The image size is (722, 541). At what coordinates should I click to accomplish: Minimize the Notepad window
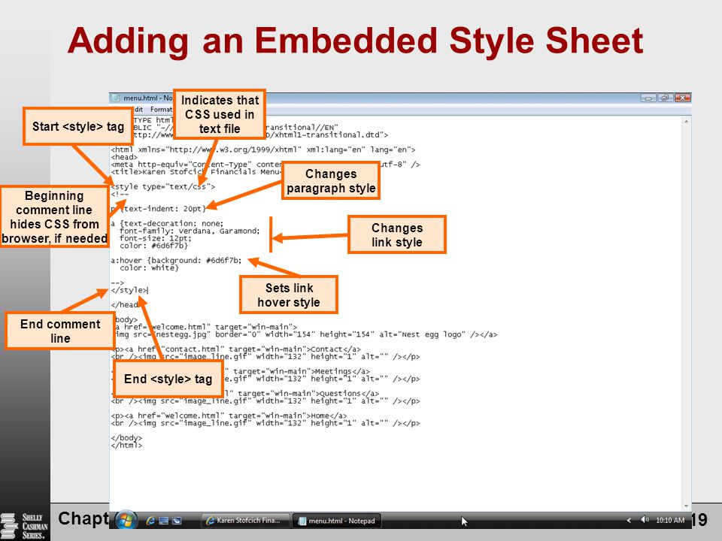coord(648,98)
